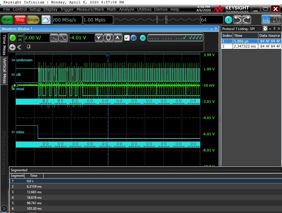Select the zoom box tool icon
The height and width of the screenshot is (213, 282).
click(x=266, y=20)
